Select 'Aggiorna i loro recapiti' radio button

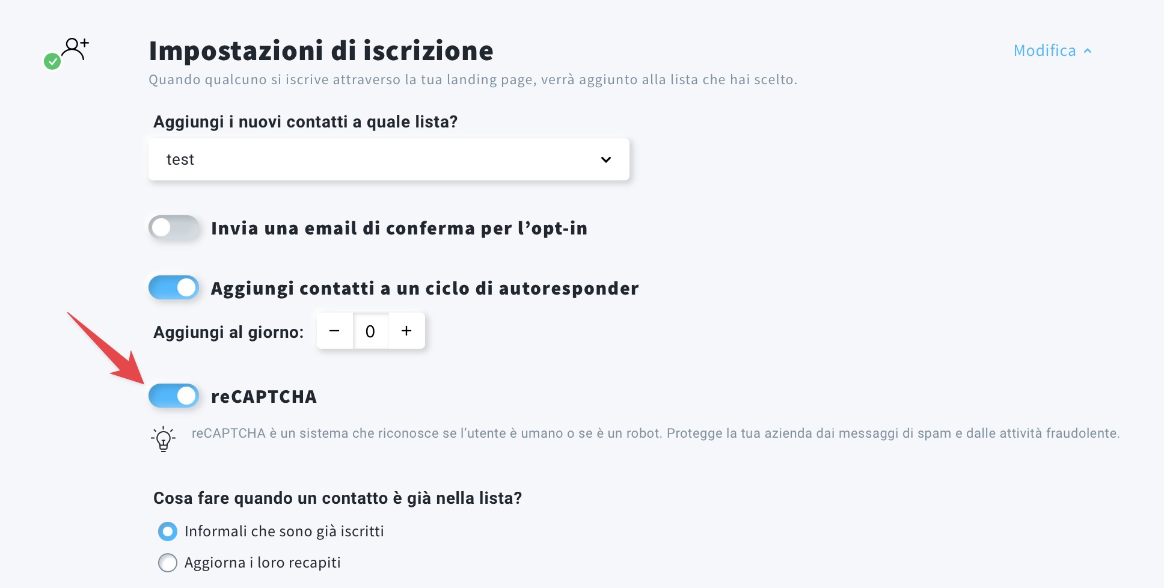[168, 563]
